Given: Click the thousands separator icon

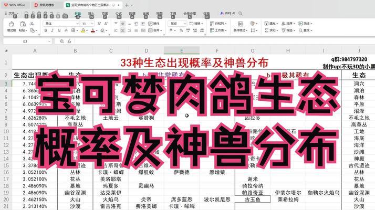Looking at the screenshot, I should [188, 30].
